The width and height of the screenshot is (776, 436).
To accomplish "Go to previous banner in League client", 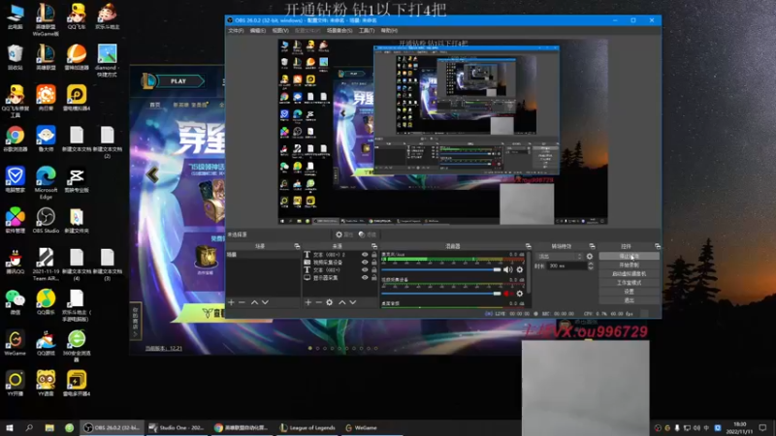I will pos(152,174).
